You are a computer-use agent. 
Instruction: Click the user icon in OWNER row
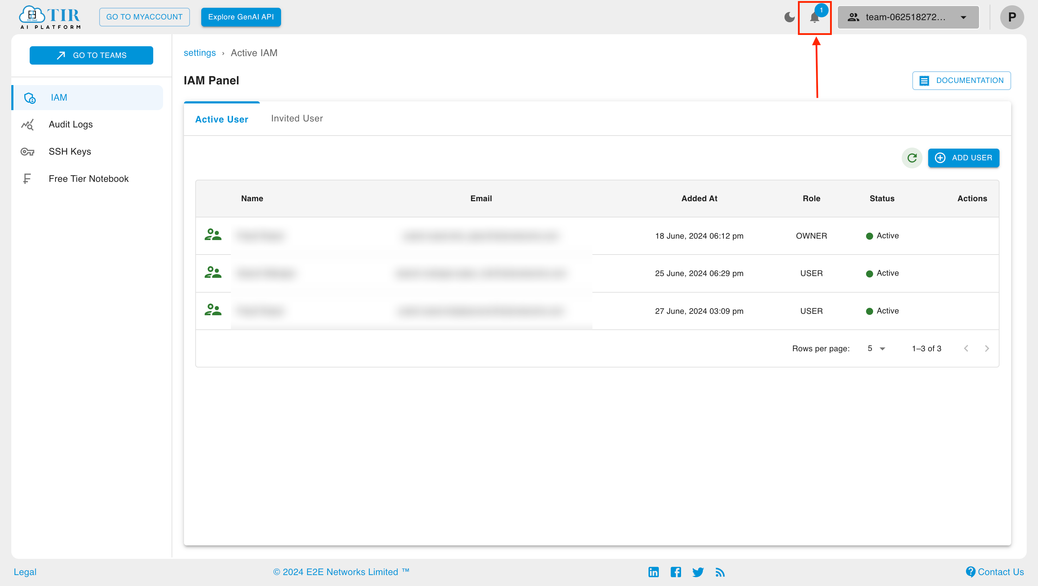click(x=213, y=234)
